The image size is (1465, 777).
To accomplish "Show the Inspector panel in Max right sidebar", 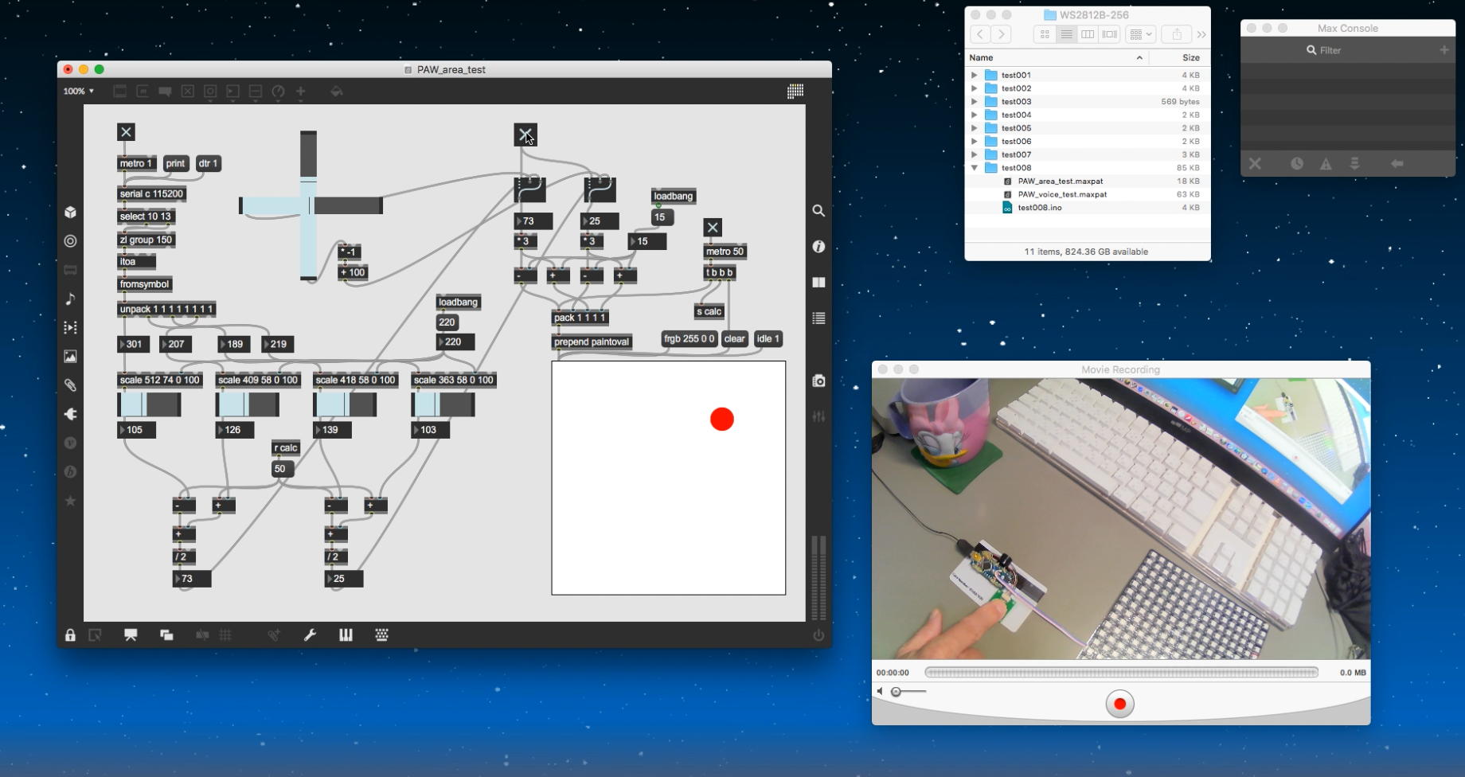I will coord(818,283).
